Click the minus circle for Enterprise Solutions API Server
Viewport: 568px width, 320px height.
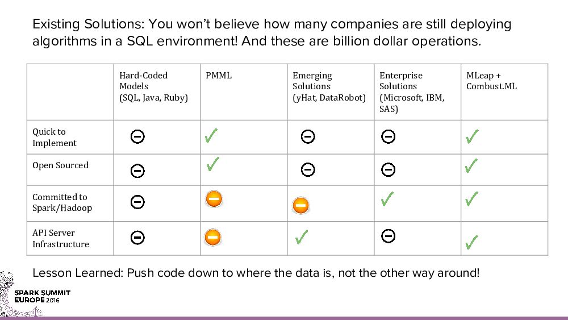point(388,235)
